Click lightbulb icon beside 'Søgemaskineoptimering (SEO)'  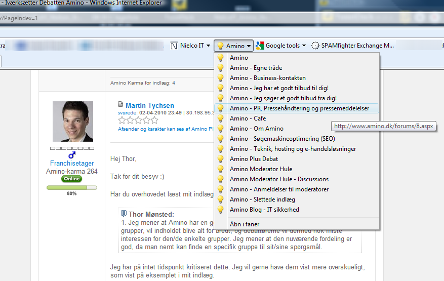click(220, 139)
